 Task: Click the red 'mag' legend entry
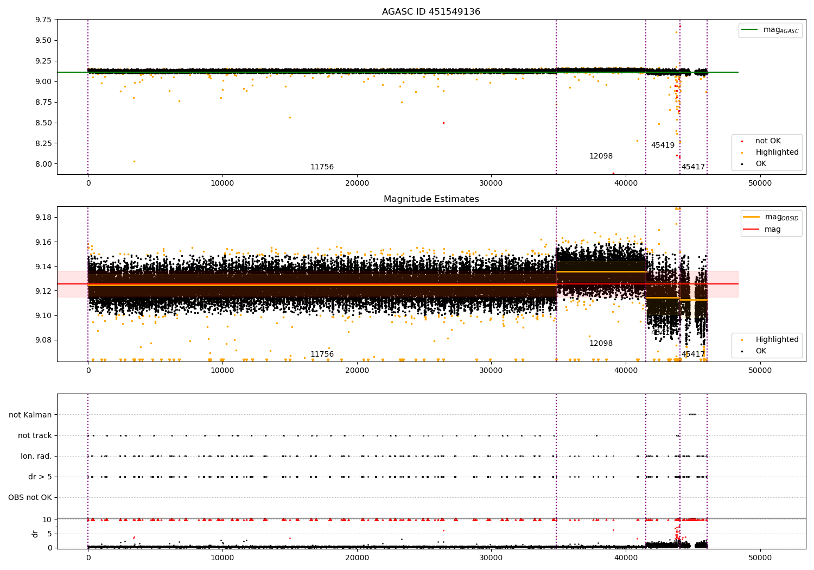pos(773,230)
